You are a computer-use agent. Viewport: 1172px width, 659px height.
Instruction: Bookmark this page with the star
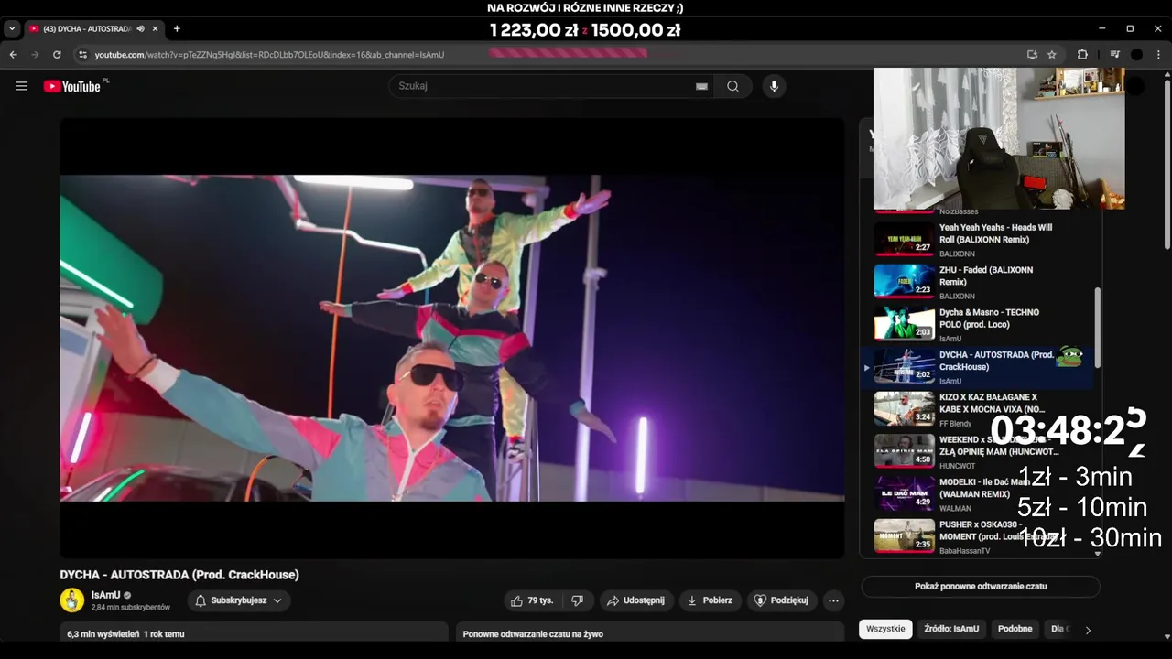click(1052, 55)
